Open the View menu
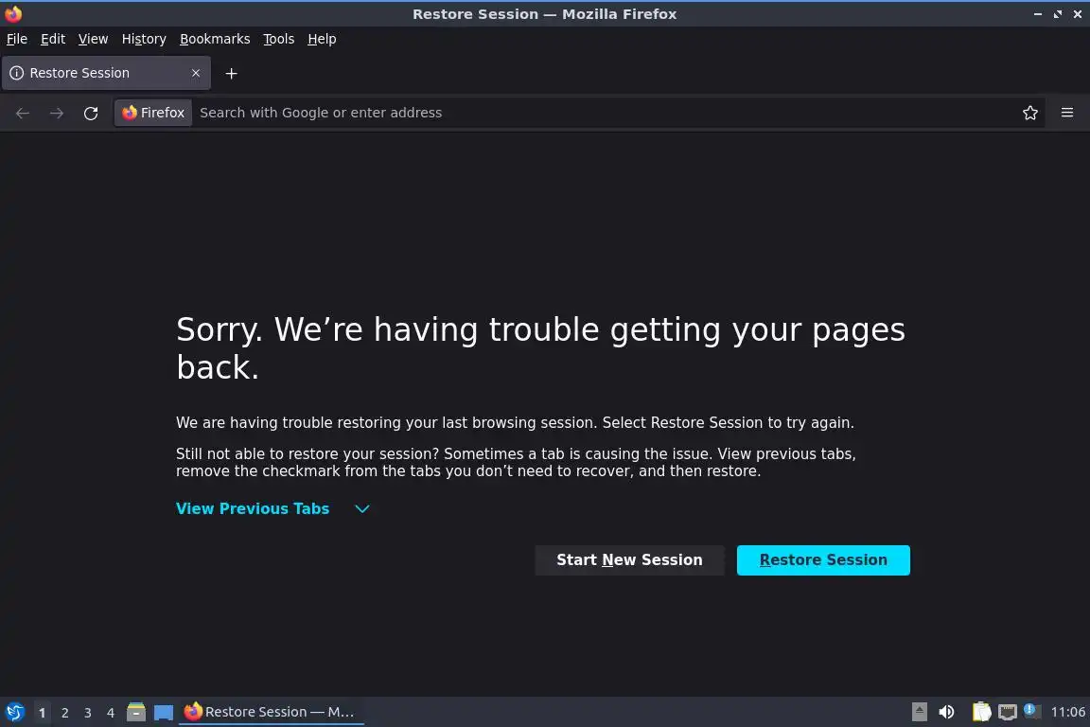The width and height of the screenshot is (1090, 727). (93, 39)
